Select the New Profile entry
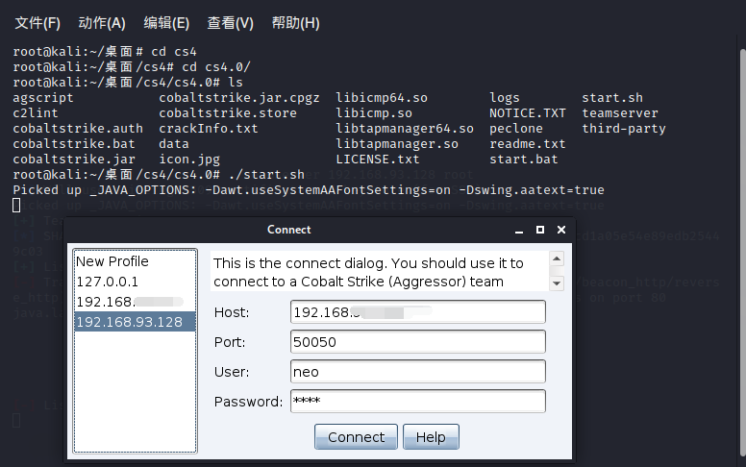 click(136, 261)
